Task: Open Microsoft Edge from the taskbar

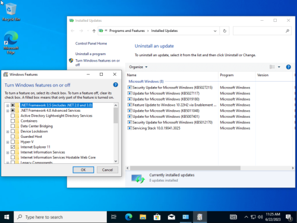Action: click(x=129, y=217)
